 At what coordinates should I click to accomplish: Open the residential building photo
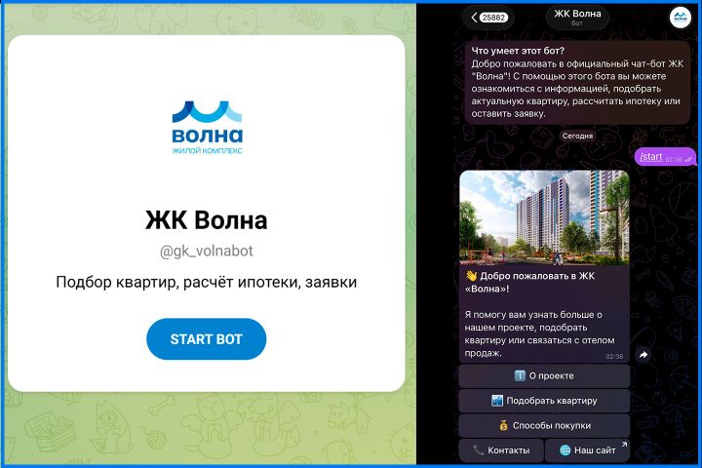tap(544, 217)
